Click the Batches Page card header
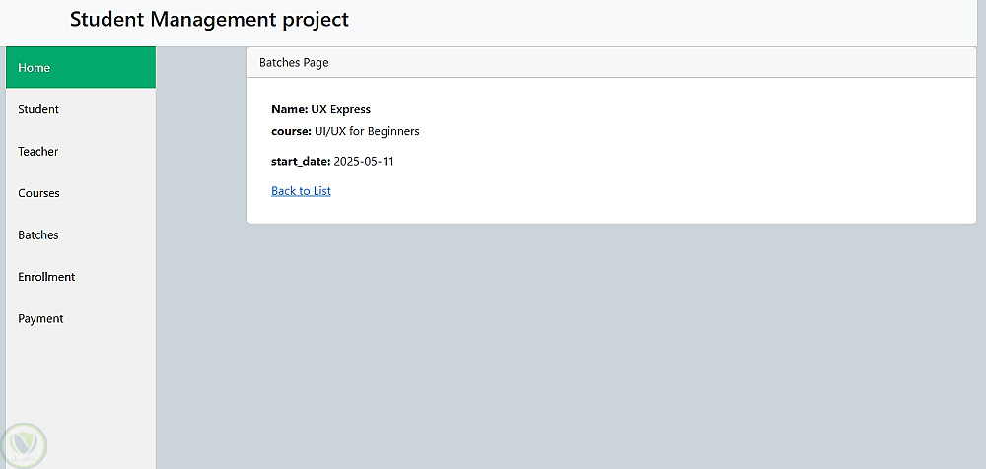 [294, 63]
